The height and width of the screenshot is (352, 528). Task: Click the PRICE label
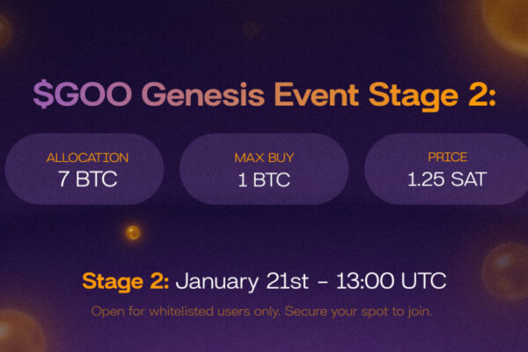pyautogui.click(x=447, y=158)
